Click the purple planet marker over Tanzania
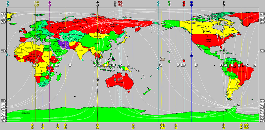265x130 pixels. pyautogui.click(x=49, y=70)
